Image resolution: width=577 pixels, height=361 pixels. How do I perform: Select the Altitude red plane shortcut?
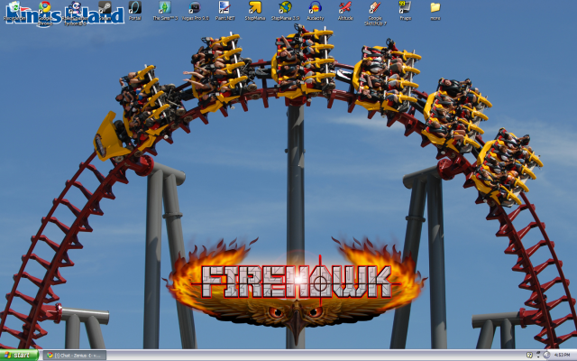345,10
